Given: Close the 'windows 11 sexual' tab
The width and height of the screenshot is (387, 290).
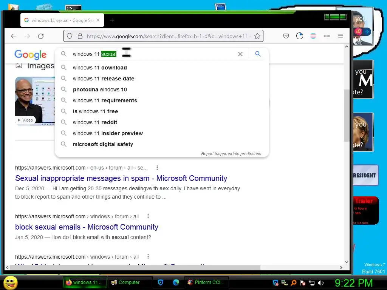Looking at the screenshot, I should tap(98, 20).
